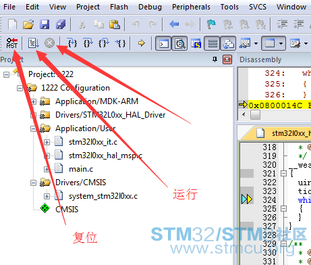Create a new file with the New icon
311x265 pixels.
[x=12, y=24]
